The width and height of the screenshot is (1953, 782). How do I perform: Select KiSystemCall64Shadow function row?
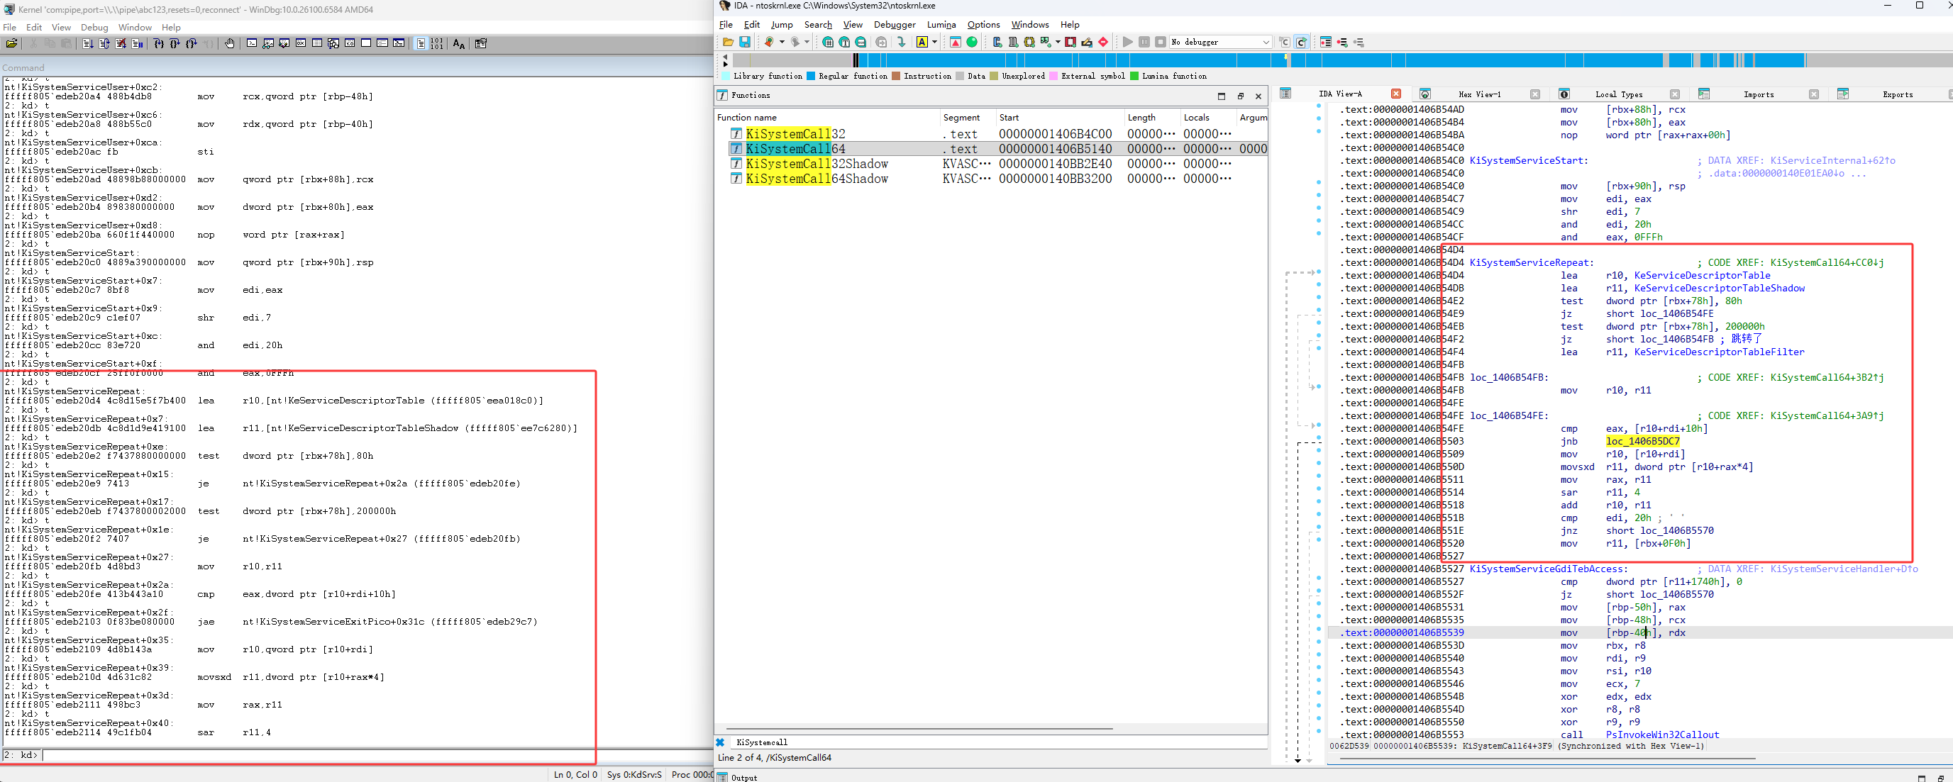pos(991,179)
